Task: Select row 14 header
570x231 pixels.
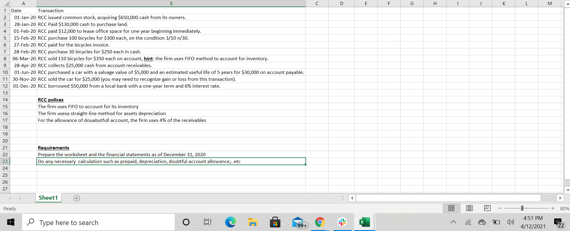Action: click(x=5, y=100)
